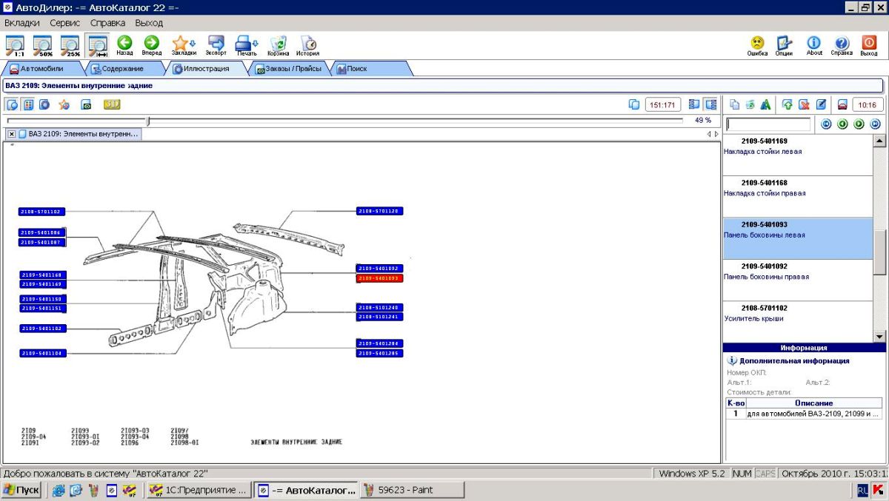Click the yellow 3D view button
Image resolution: width=889 pixels, height=501 pixels.
point(112,104)
